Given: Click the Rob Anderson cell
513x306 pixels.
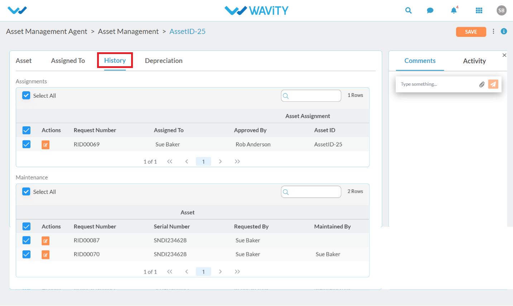Looking at the screenshot, I should click(x=253, y=145).
